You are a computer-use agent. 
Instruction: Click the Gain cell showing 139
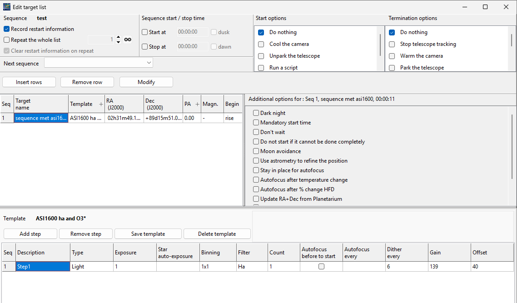(x=450, y=266)
